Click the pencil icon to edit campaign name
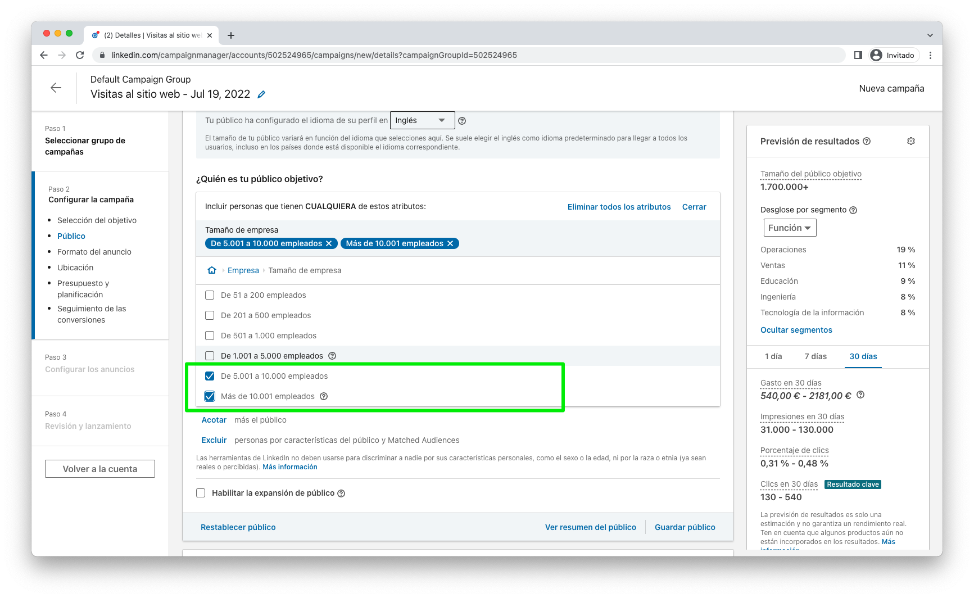This screenshot has height=598, width=974. pyautogui.click(x=261, y=94)
